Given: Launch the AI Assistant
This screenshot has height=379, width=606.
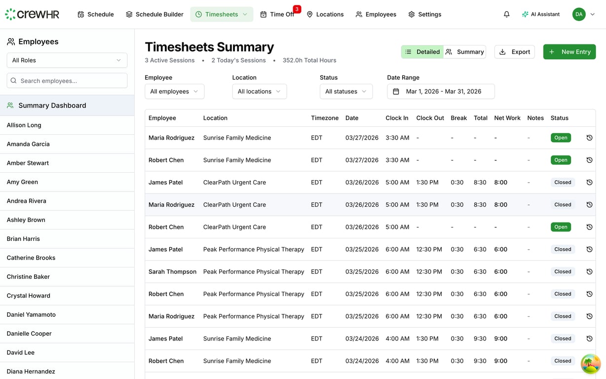Looking at the screenshot, I should tap(541, 14).
